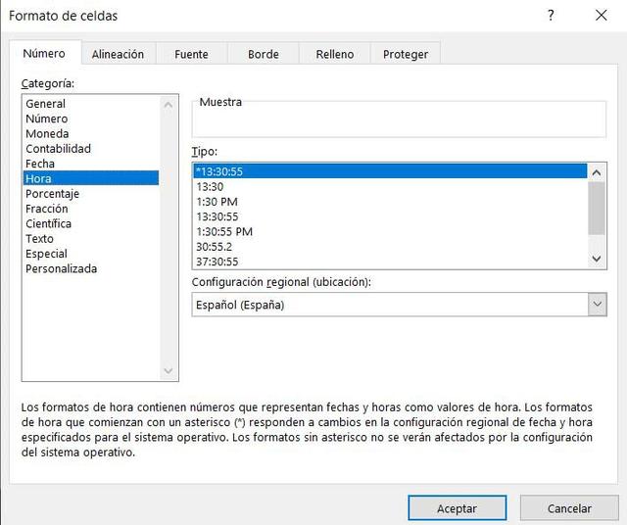Screen dimensions: 627x525
Task: Click the Tipo list scroll down arrow
Action: point(597,259)
